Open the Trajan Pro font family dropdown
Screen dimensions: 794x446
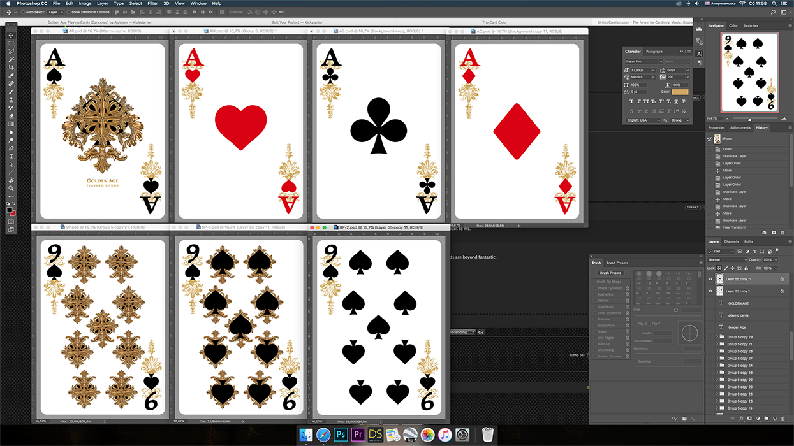pos(642,61)
